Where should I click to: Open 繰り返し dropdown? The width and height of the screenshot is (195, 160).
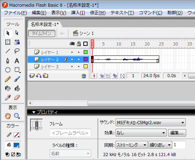[160, 145]
